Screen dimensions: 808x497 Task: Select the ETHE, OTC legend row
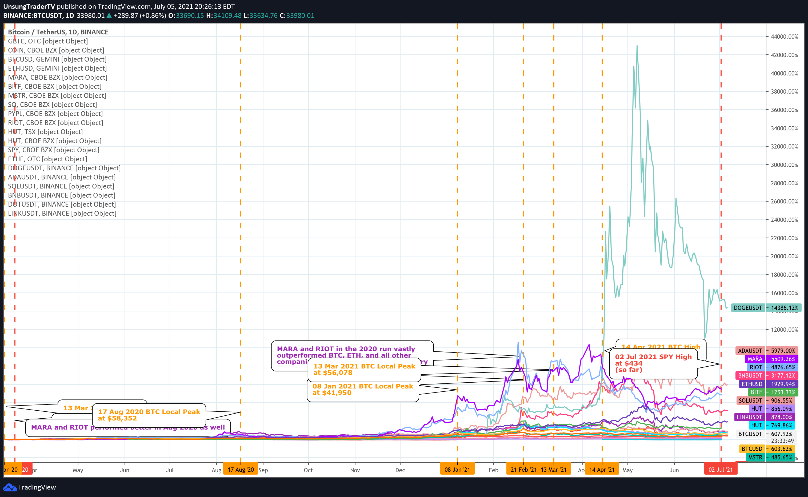48,159
